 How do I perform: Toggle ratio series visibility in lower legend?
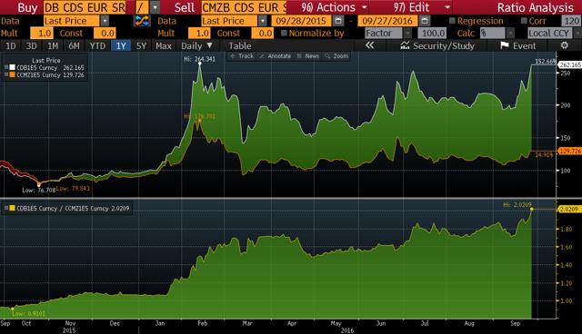(6, 208)
